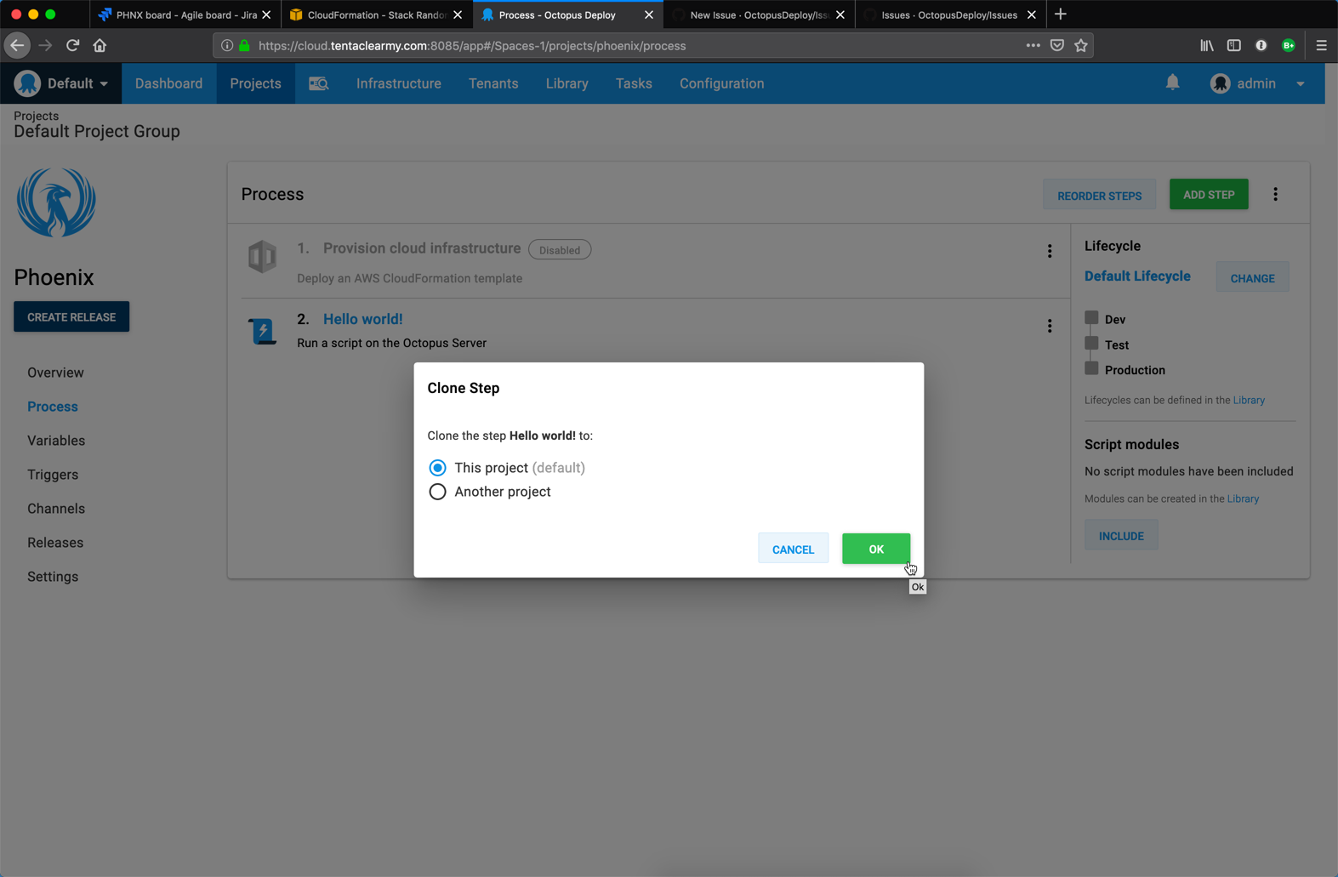Click Reorder Steps button
1338x877 pixels.
pyautogui.click(x=1099, y=195)
